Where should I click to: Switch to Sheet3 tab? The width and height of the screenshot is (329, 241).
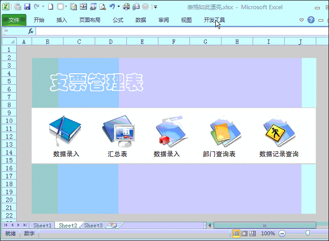93,226
